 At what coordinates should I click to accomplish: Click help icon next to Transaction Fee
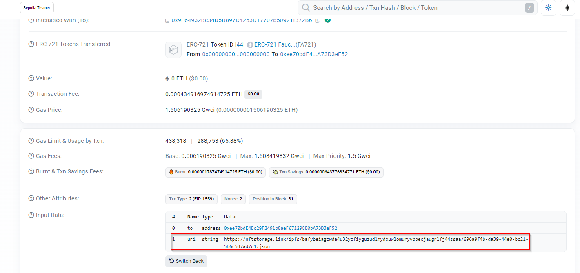click(x=31, y=94)
